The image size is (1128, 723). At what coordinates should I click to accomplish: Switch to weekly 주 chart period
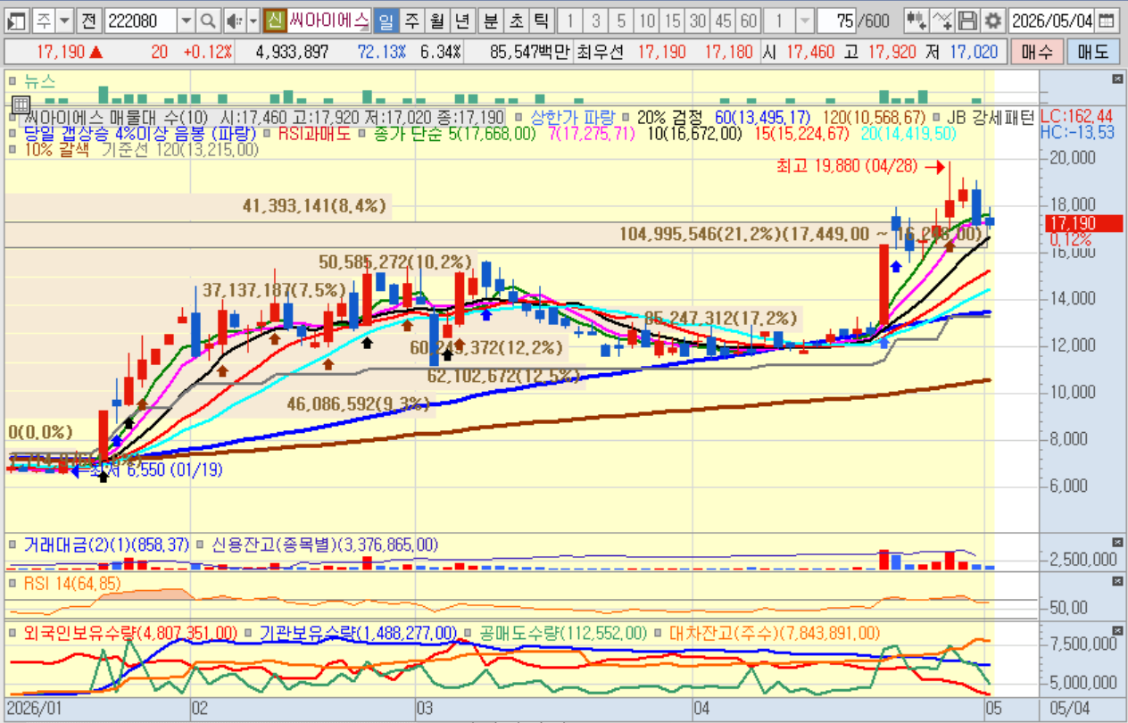pyautogui.click(x=411, y=20)
